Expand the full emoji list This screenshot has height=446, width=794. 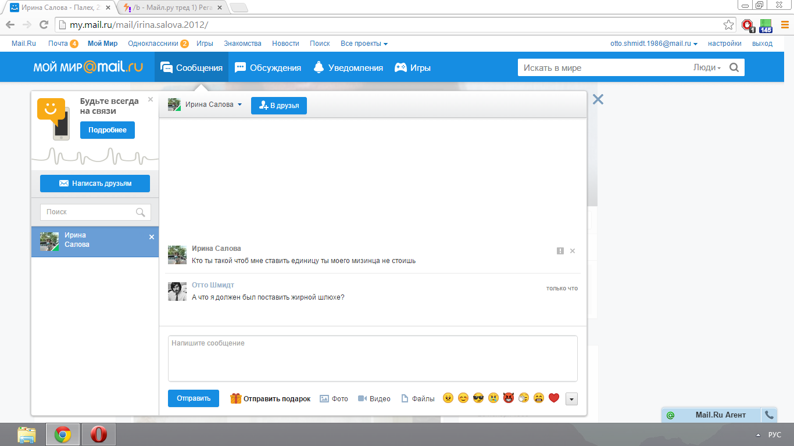[571, 399]
